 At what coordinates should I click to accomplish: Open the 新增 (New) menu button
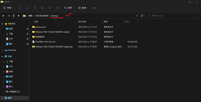[x=8, y=8]
